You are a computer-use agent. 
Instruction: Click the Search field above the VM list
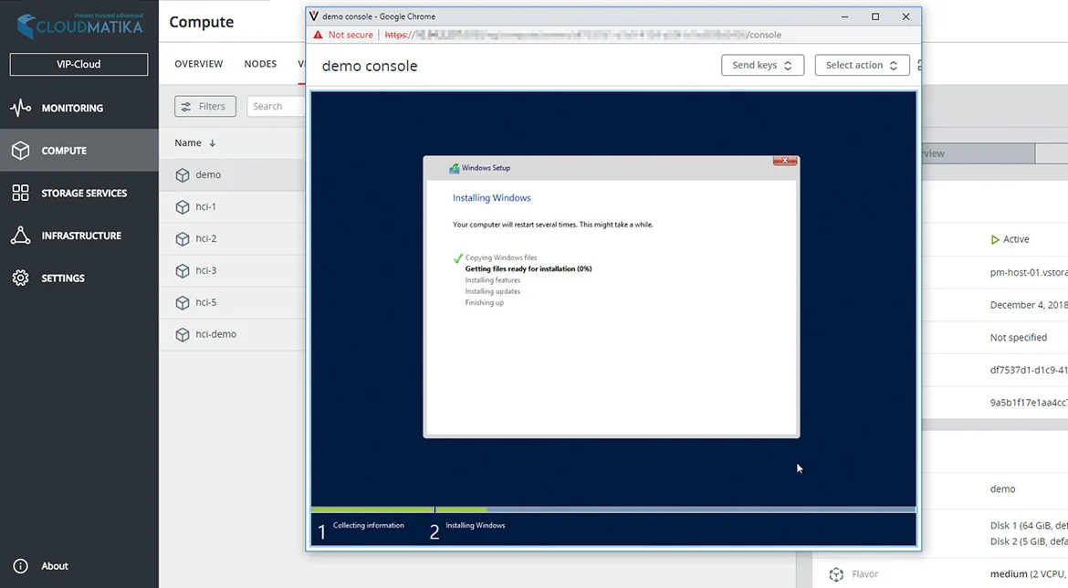pos(276,106)
